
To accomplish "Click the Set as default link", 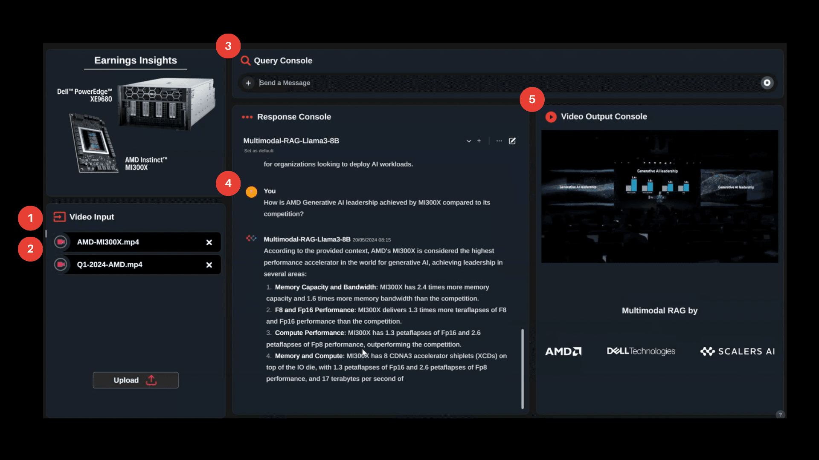I will pyautogui.click(x=258, y=151).
